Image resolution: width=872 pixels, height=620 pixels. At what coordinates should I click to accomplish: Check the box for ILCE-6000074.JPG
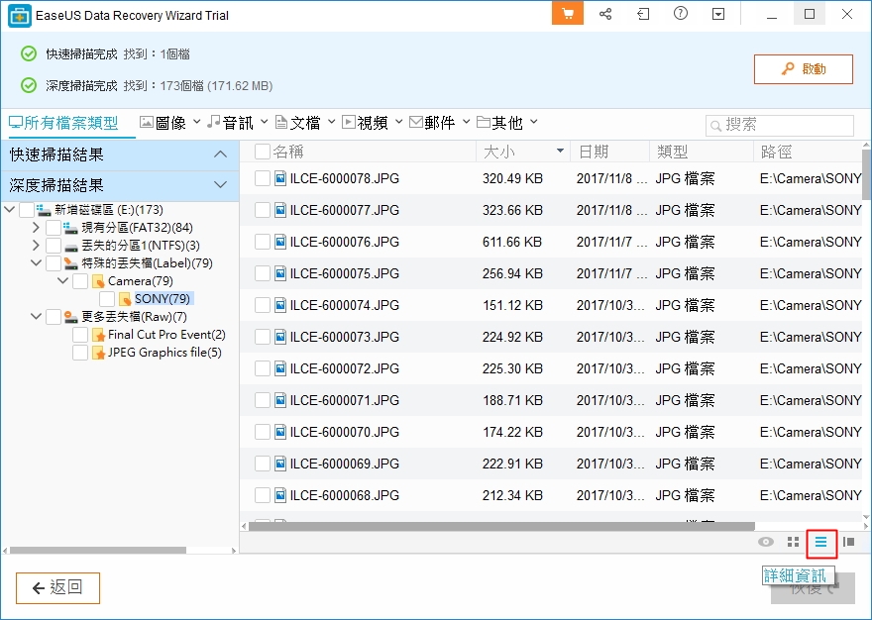[x=263, y=305]
